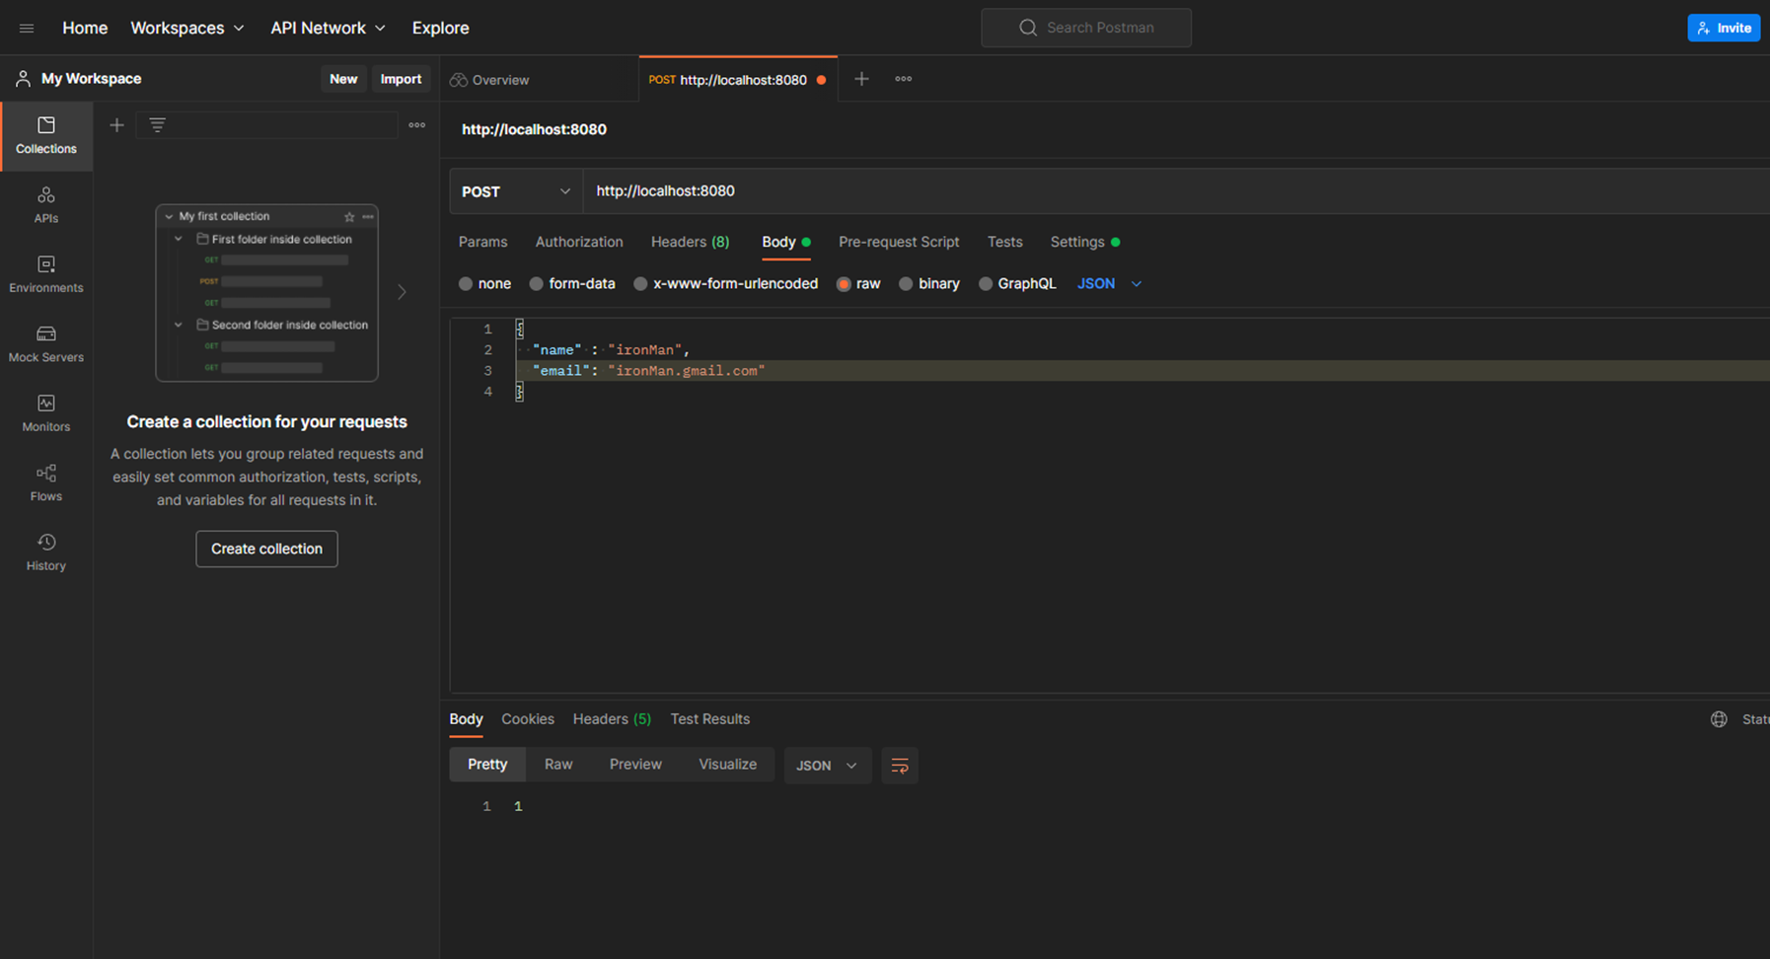This screenshot has width=1770, height=959.
Task: Click the Invite button
Action: tap(1724, 28)
